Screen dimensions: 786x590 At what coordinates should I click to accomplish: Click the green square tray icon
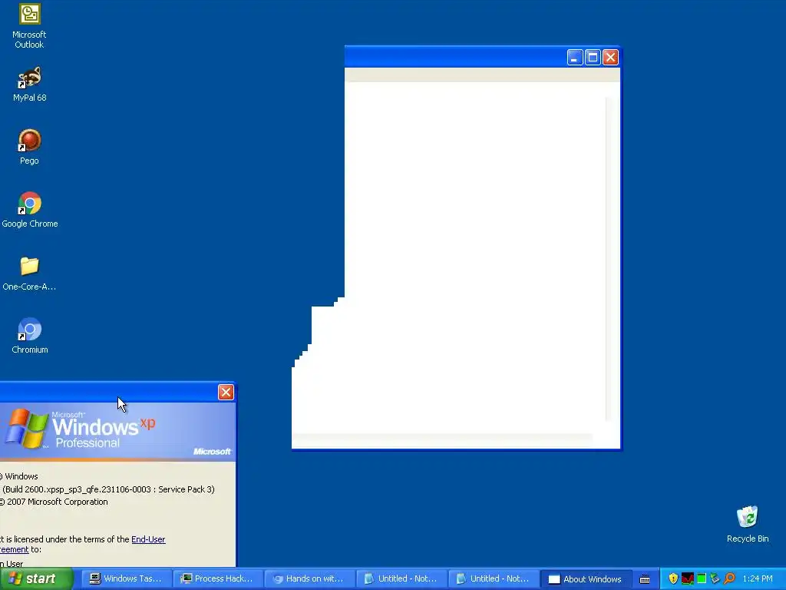pyautogui.click(x=702, y=578)
